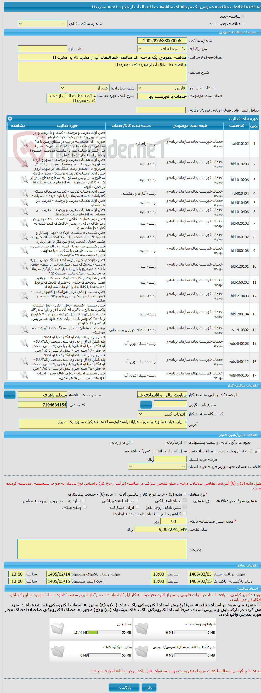Open view icon for row zzt-410302

coord(24,330)
